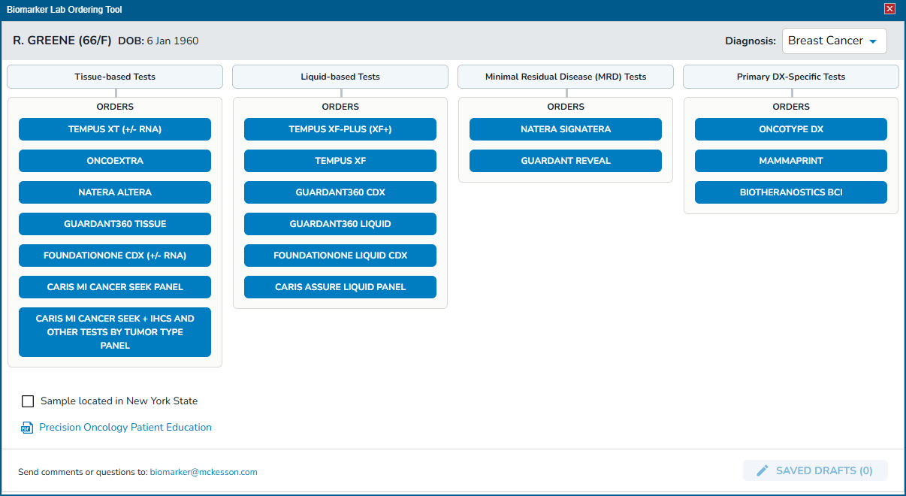Select the ONCOEXTRA tissue test
Image resolution: width=906 pixels, height=496 pixels.
[x=114, y=160]
